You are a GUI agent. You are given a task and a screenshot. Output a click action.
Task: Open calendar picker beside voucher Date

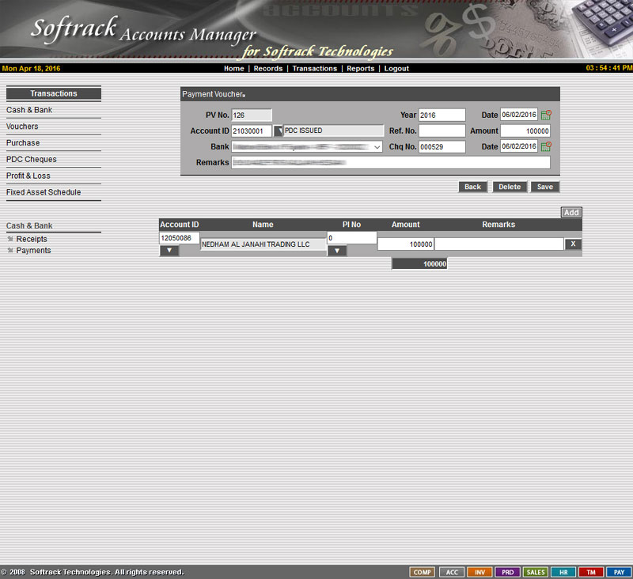tap(546, 115)
